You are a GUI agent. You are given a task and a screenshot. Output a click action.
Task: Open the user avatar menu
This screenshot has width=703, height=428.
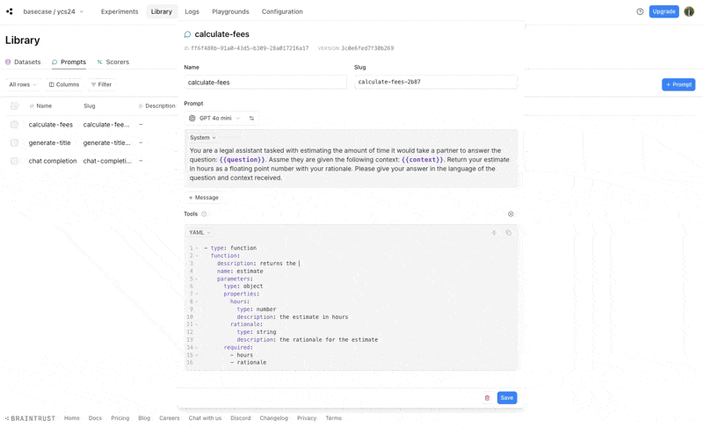(689, 11)
